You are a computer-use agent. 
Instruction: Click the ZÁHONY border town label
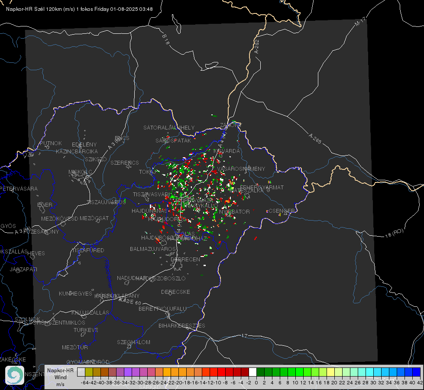231,125
